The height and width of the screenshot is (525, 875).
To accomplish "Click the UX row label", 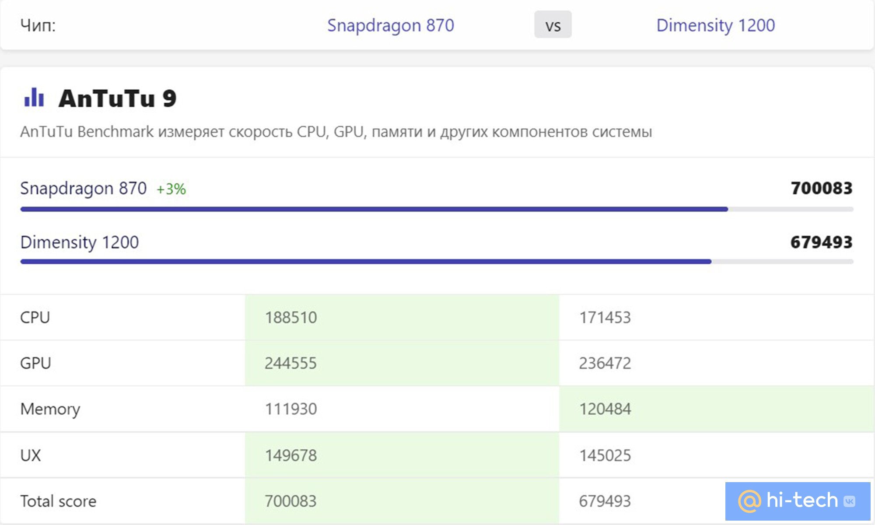I will (30, 455).
